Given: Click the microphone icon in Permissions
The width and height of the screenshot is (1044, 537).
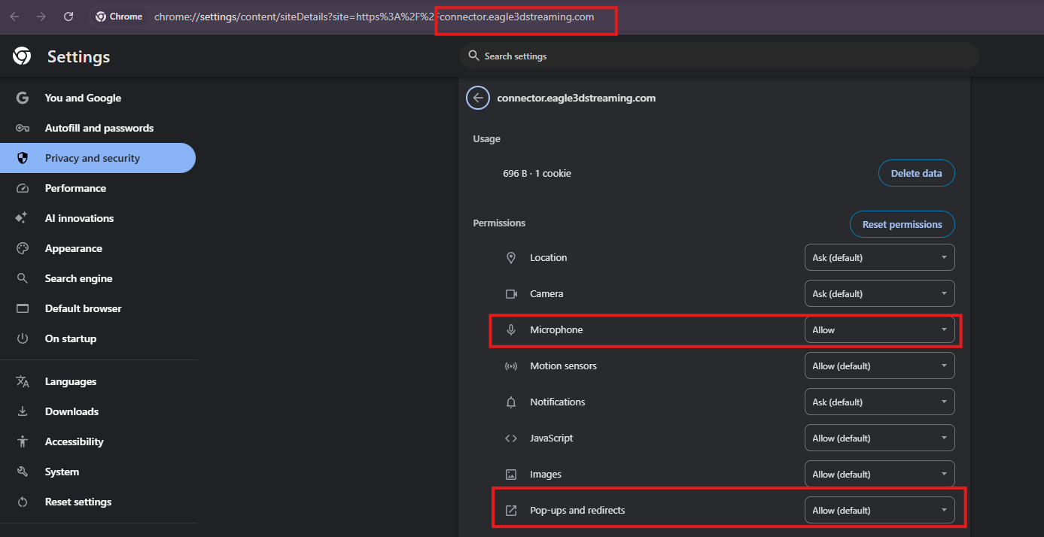Looking at the screenshot, I should click(x=511, y=329).
